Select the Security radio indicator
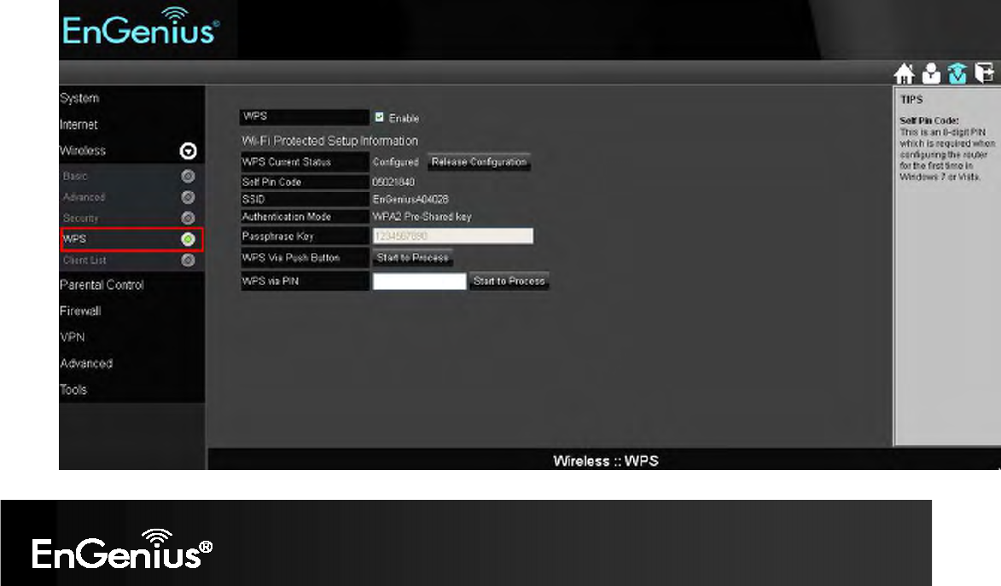This screenshot has width=1001, height=586. click(x=188, y=218)
